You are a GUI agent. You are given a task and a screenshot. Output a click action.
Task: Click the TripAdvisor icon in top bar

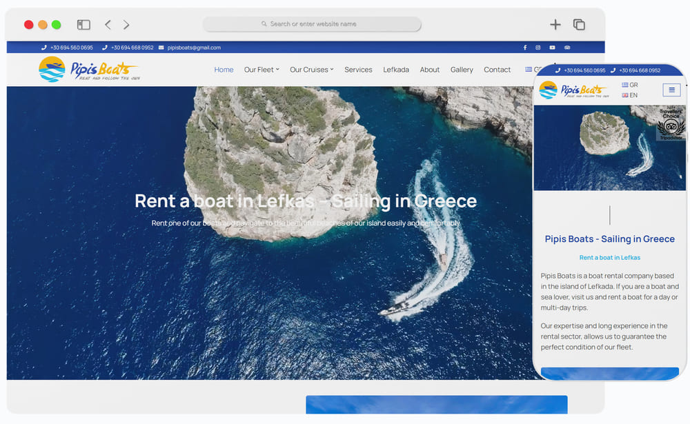coord(567,48)
